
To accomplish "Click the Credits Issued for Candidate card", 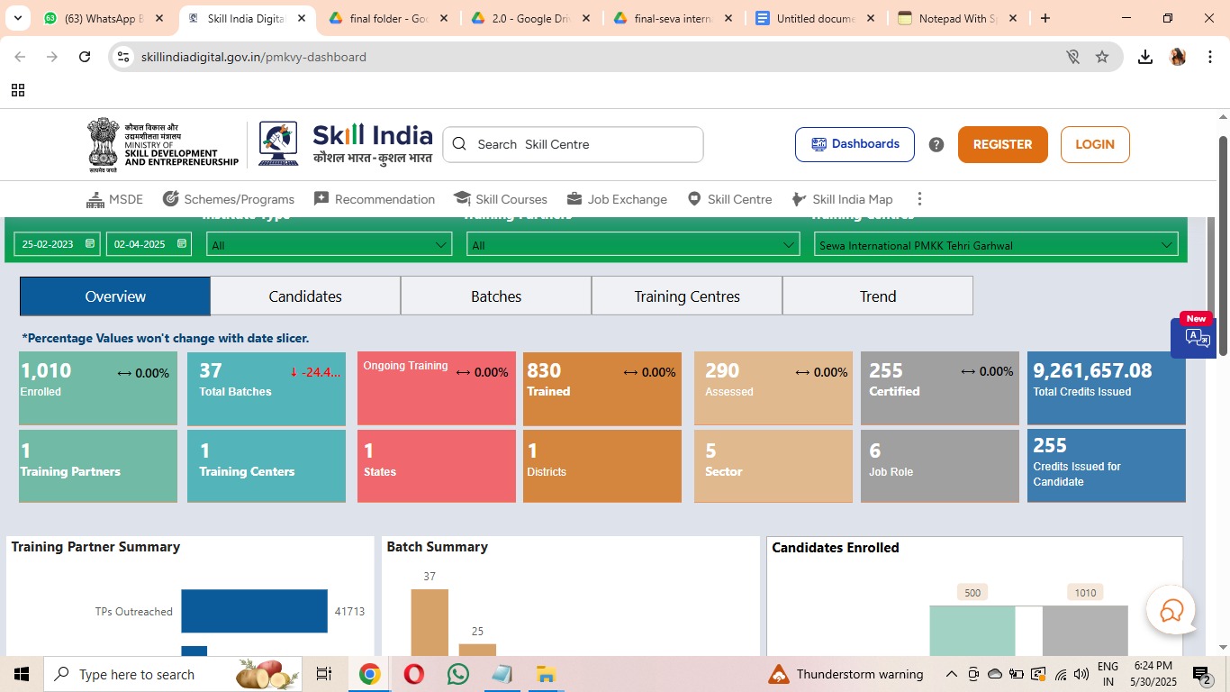I will [1107, 465].
